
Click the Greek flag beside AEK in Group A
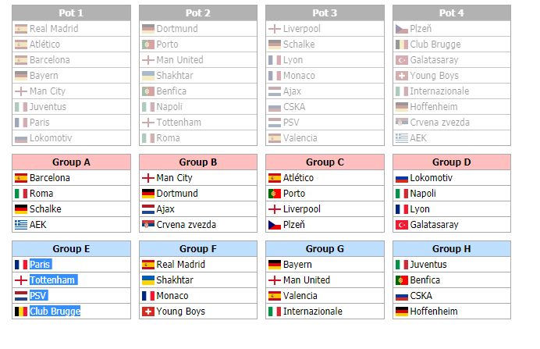point(20,225)
